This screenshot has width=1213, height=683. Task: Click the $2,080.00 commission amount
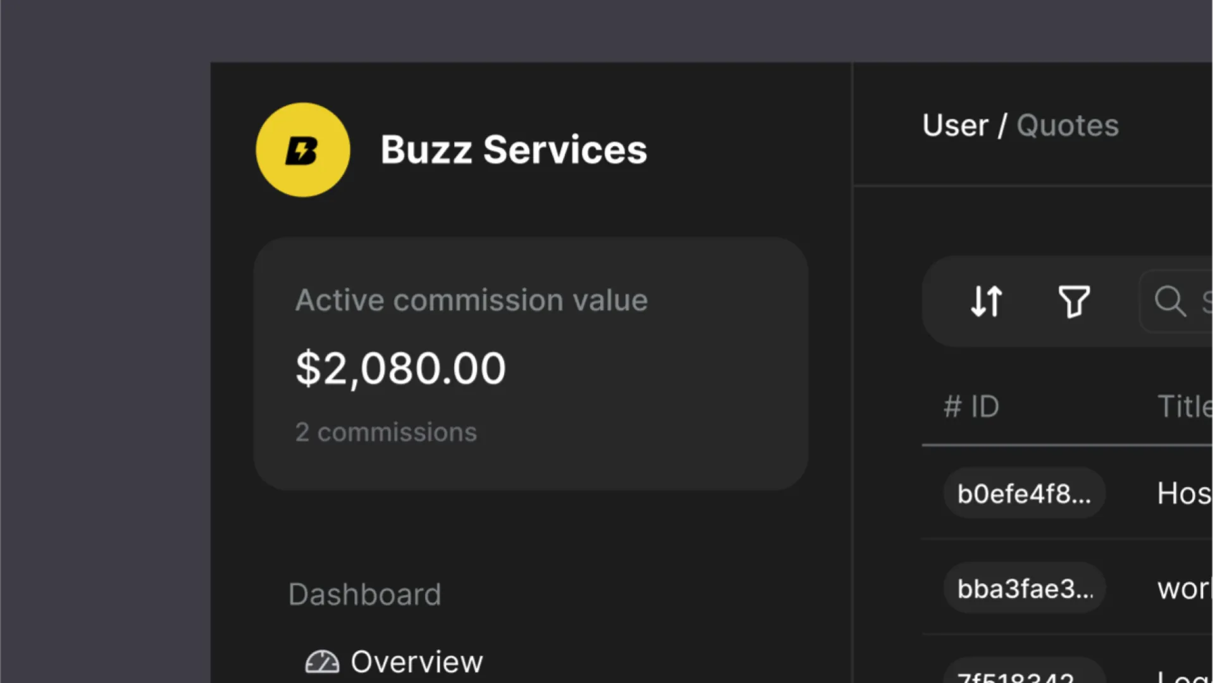pyautogui.click(x=401, y=368)
